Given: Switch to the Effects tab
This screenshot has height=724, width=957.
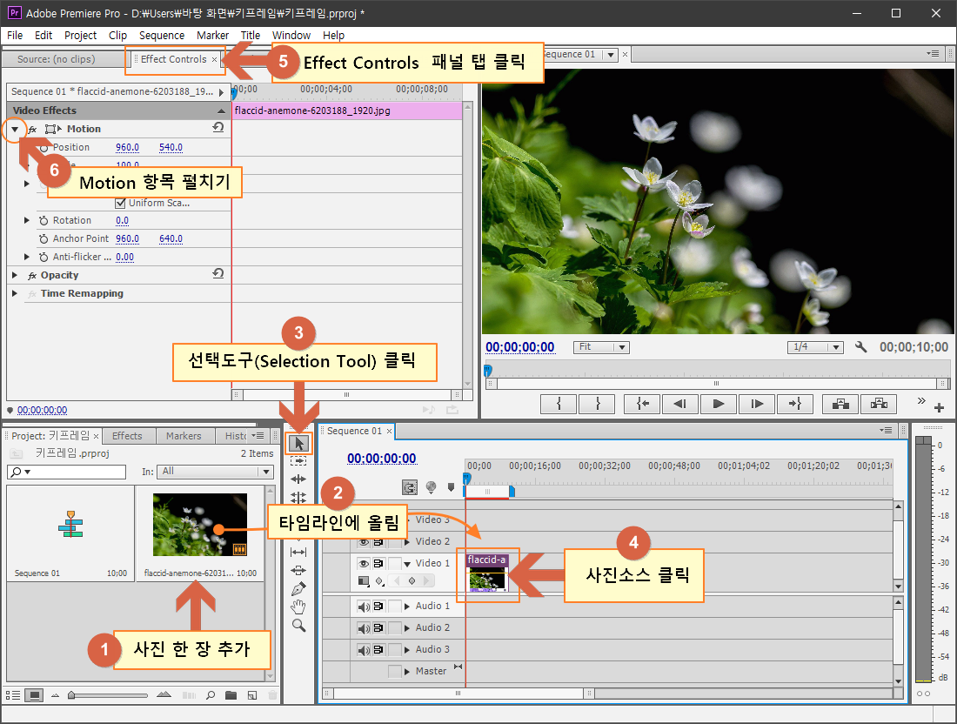Looking at the screenshot, I should click(127, 436).
